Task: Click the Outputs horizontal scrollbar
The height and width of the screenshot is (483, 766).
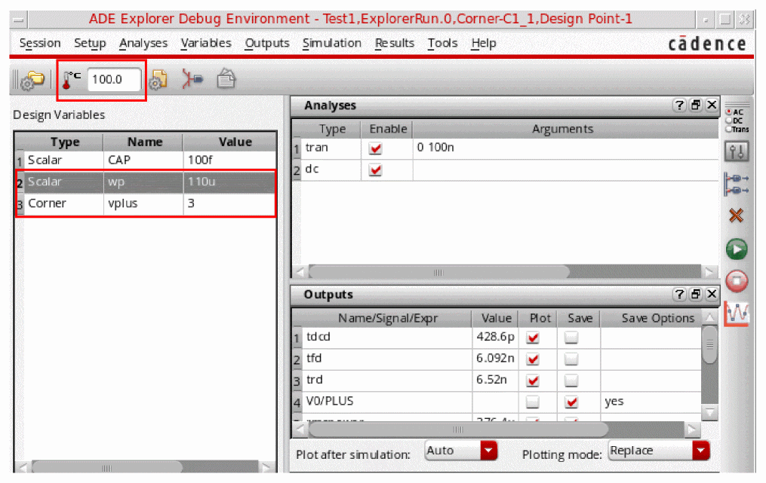Action: (x=458, y=430)
